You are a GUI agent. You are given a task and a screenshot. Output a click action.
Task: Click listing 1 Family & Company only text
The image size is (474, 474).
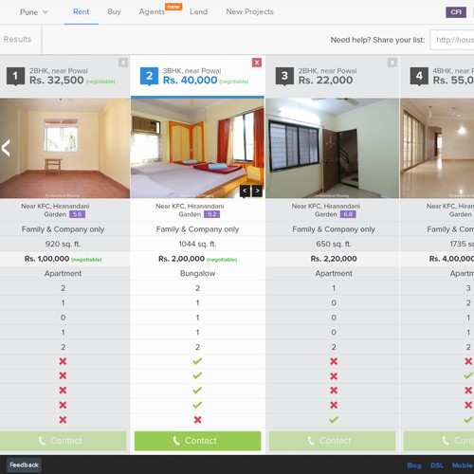(63, 229)
